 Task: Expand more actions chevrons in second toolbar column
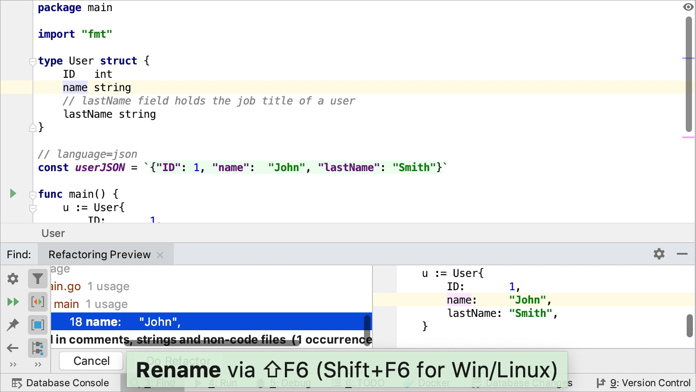[x=38, y=364]
